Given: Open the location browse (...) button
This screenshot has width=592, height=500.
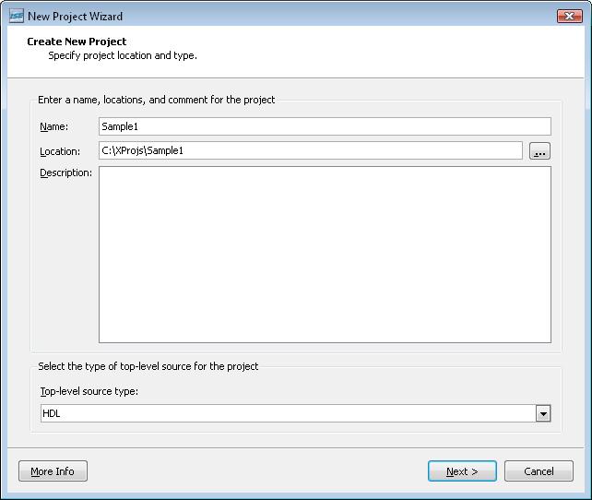Looking at the screenshot, I should point(539,151).
